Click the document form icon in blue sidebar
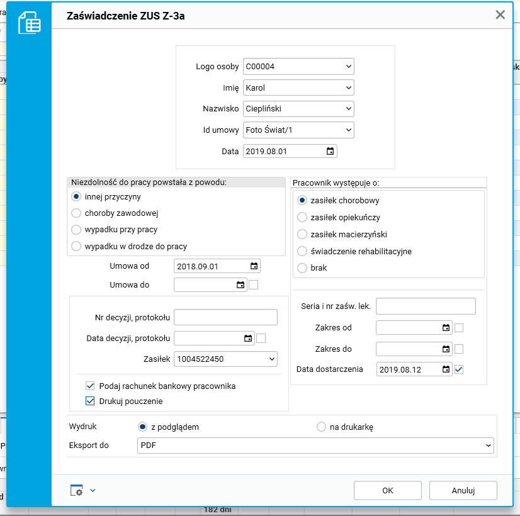 [x=30, y=23]
